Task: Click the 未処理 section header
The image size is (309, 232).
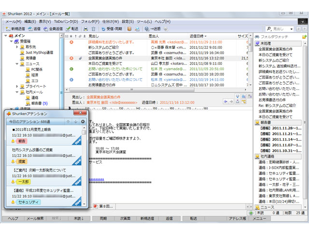Action: click(x=278, y=43)
